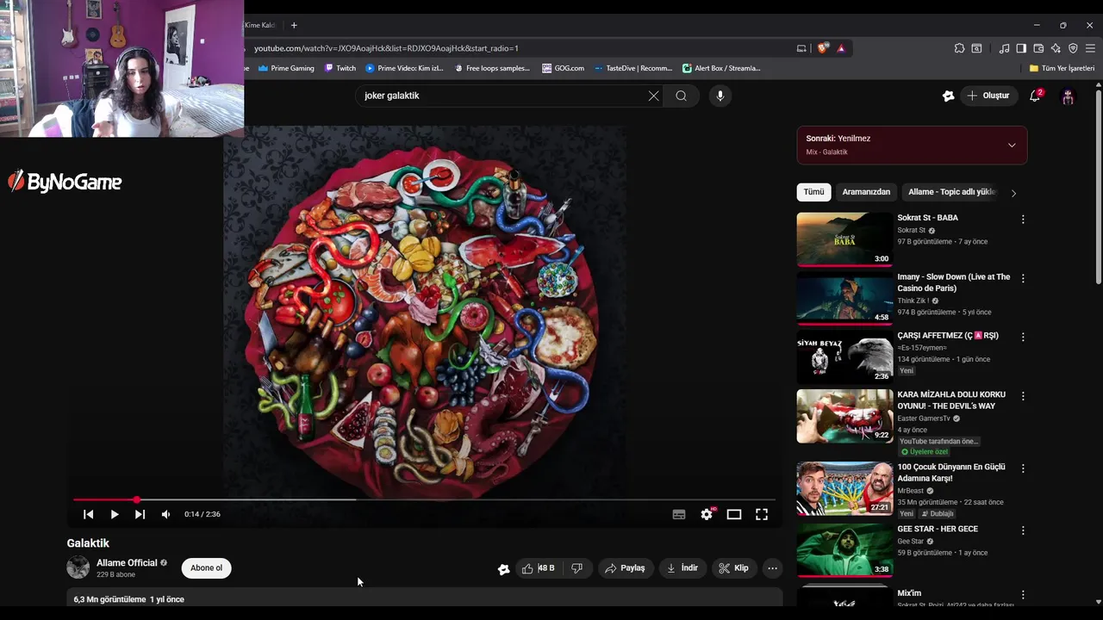This screenshot has height=620, width=1103.
Task: Toggle subtitles in the video player
Action: click(x=679, y=514)
